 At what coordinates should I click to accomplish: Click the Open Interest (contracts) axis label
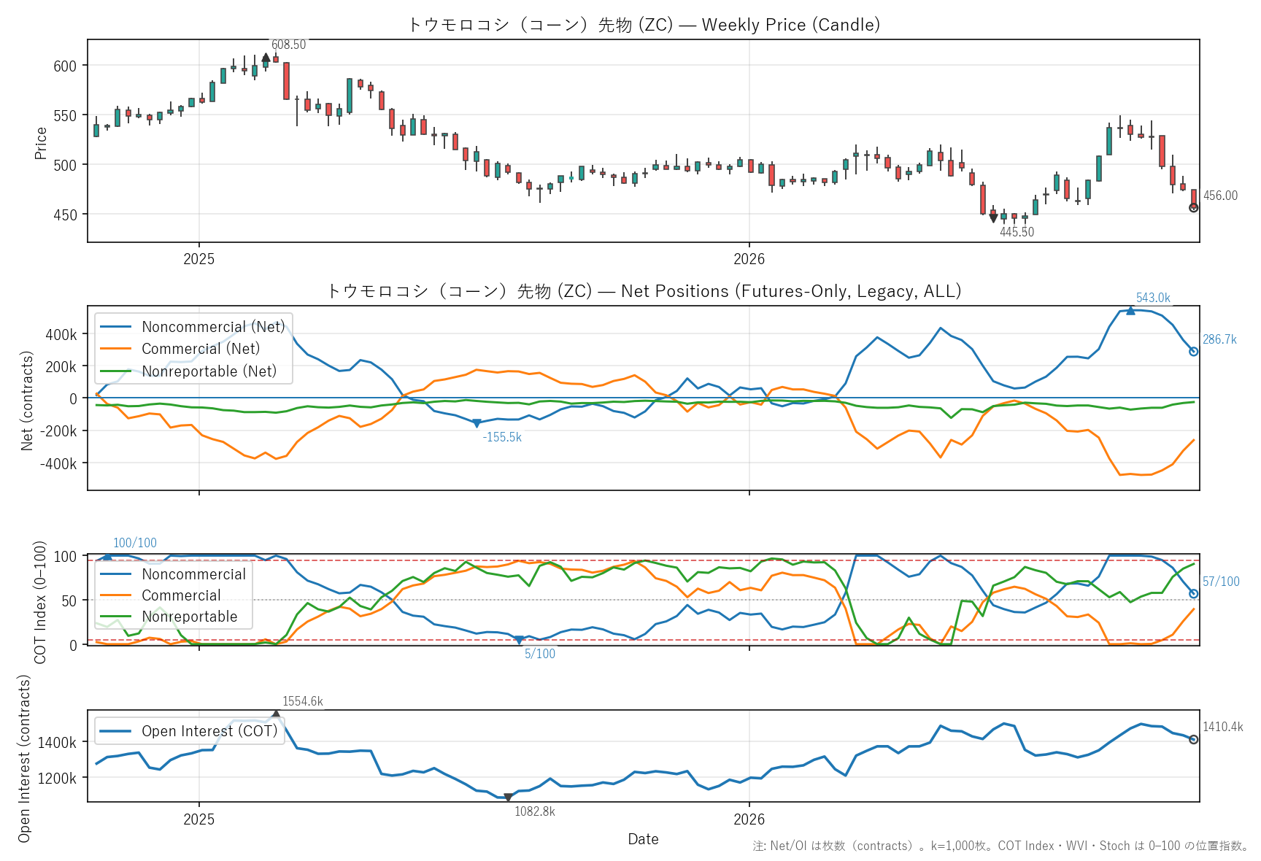[24, 758]
